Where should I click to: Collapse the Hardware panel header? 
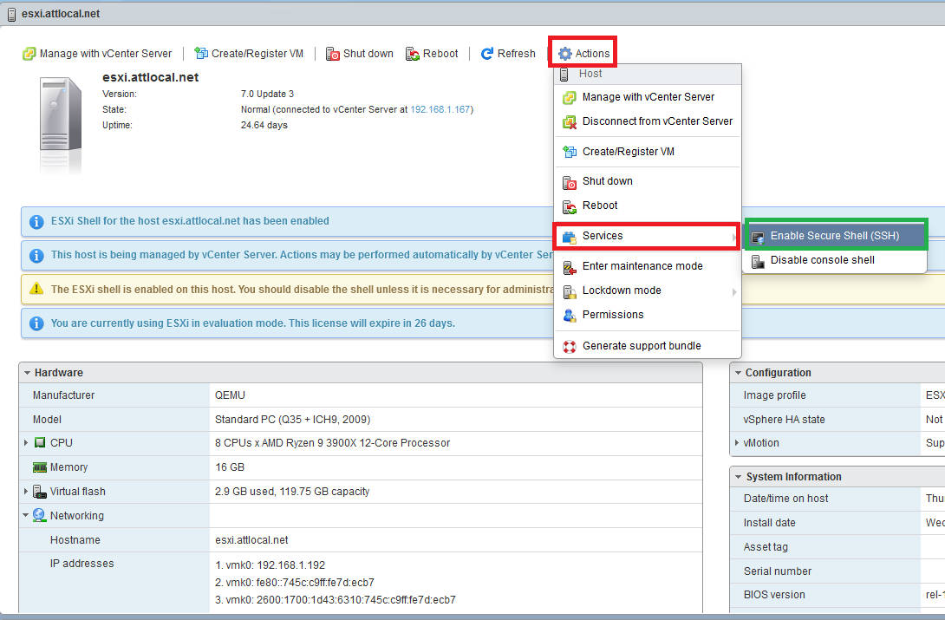pos(27,373)
